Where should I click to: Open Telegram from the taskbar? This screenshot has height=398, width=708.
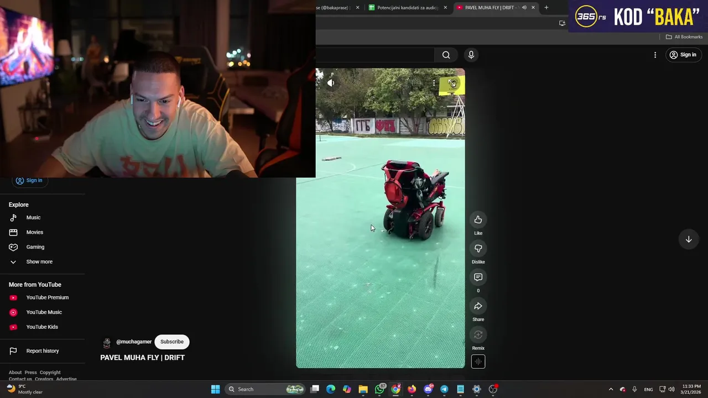coord(444,389)
